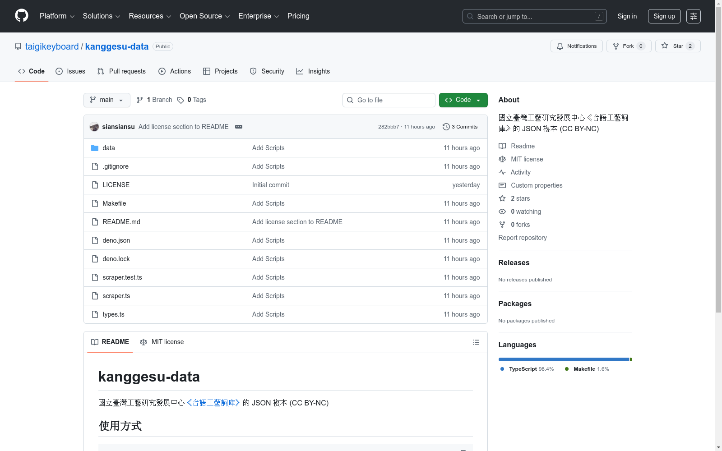The height and width of the screenshot is (451, 722).
Task: Fork the repository
Action: pos(629,46)
